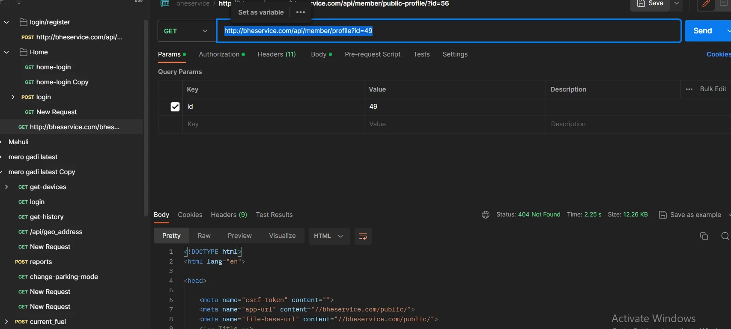The height and width of the screenshot is (329, 731).
Task: Click Save as example
Action: [x=690, y=215]
